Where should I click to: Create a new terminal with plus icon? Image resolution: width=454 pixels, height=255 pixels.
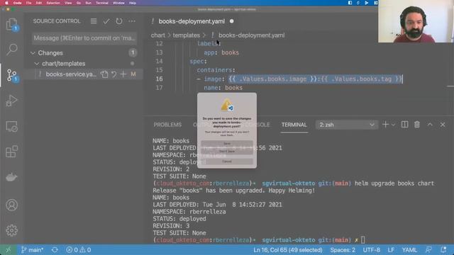point(385,125)
